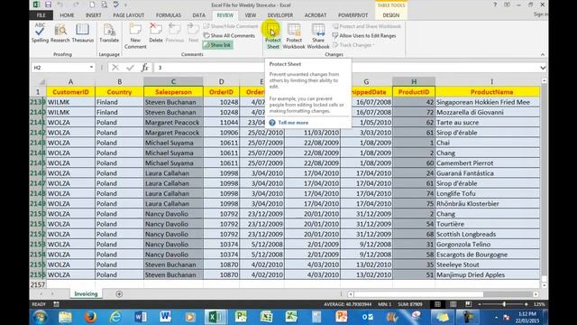Click the Tell me more link
Screen dimensions: 577x325
click(293, 123)
